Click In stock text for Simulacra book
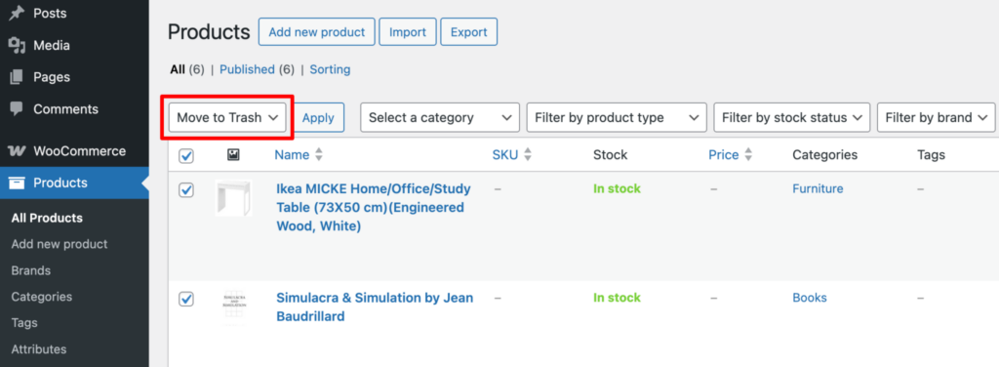 pos(617,298)
